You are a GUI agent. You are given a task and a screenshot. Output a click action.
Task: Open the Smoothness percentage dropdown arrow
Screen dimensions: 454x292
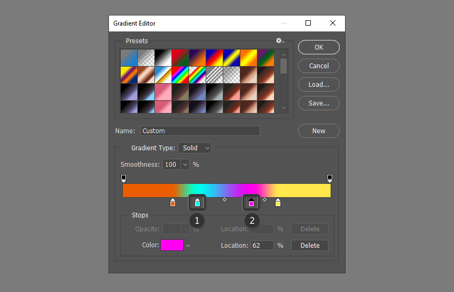point(185,165)
